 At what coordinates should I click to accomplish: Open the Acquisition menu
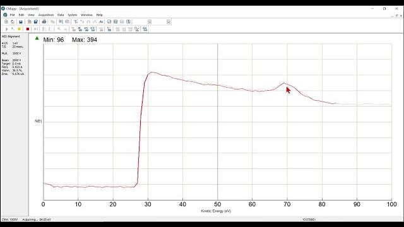46,15
